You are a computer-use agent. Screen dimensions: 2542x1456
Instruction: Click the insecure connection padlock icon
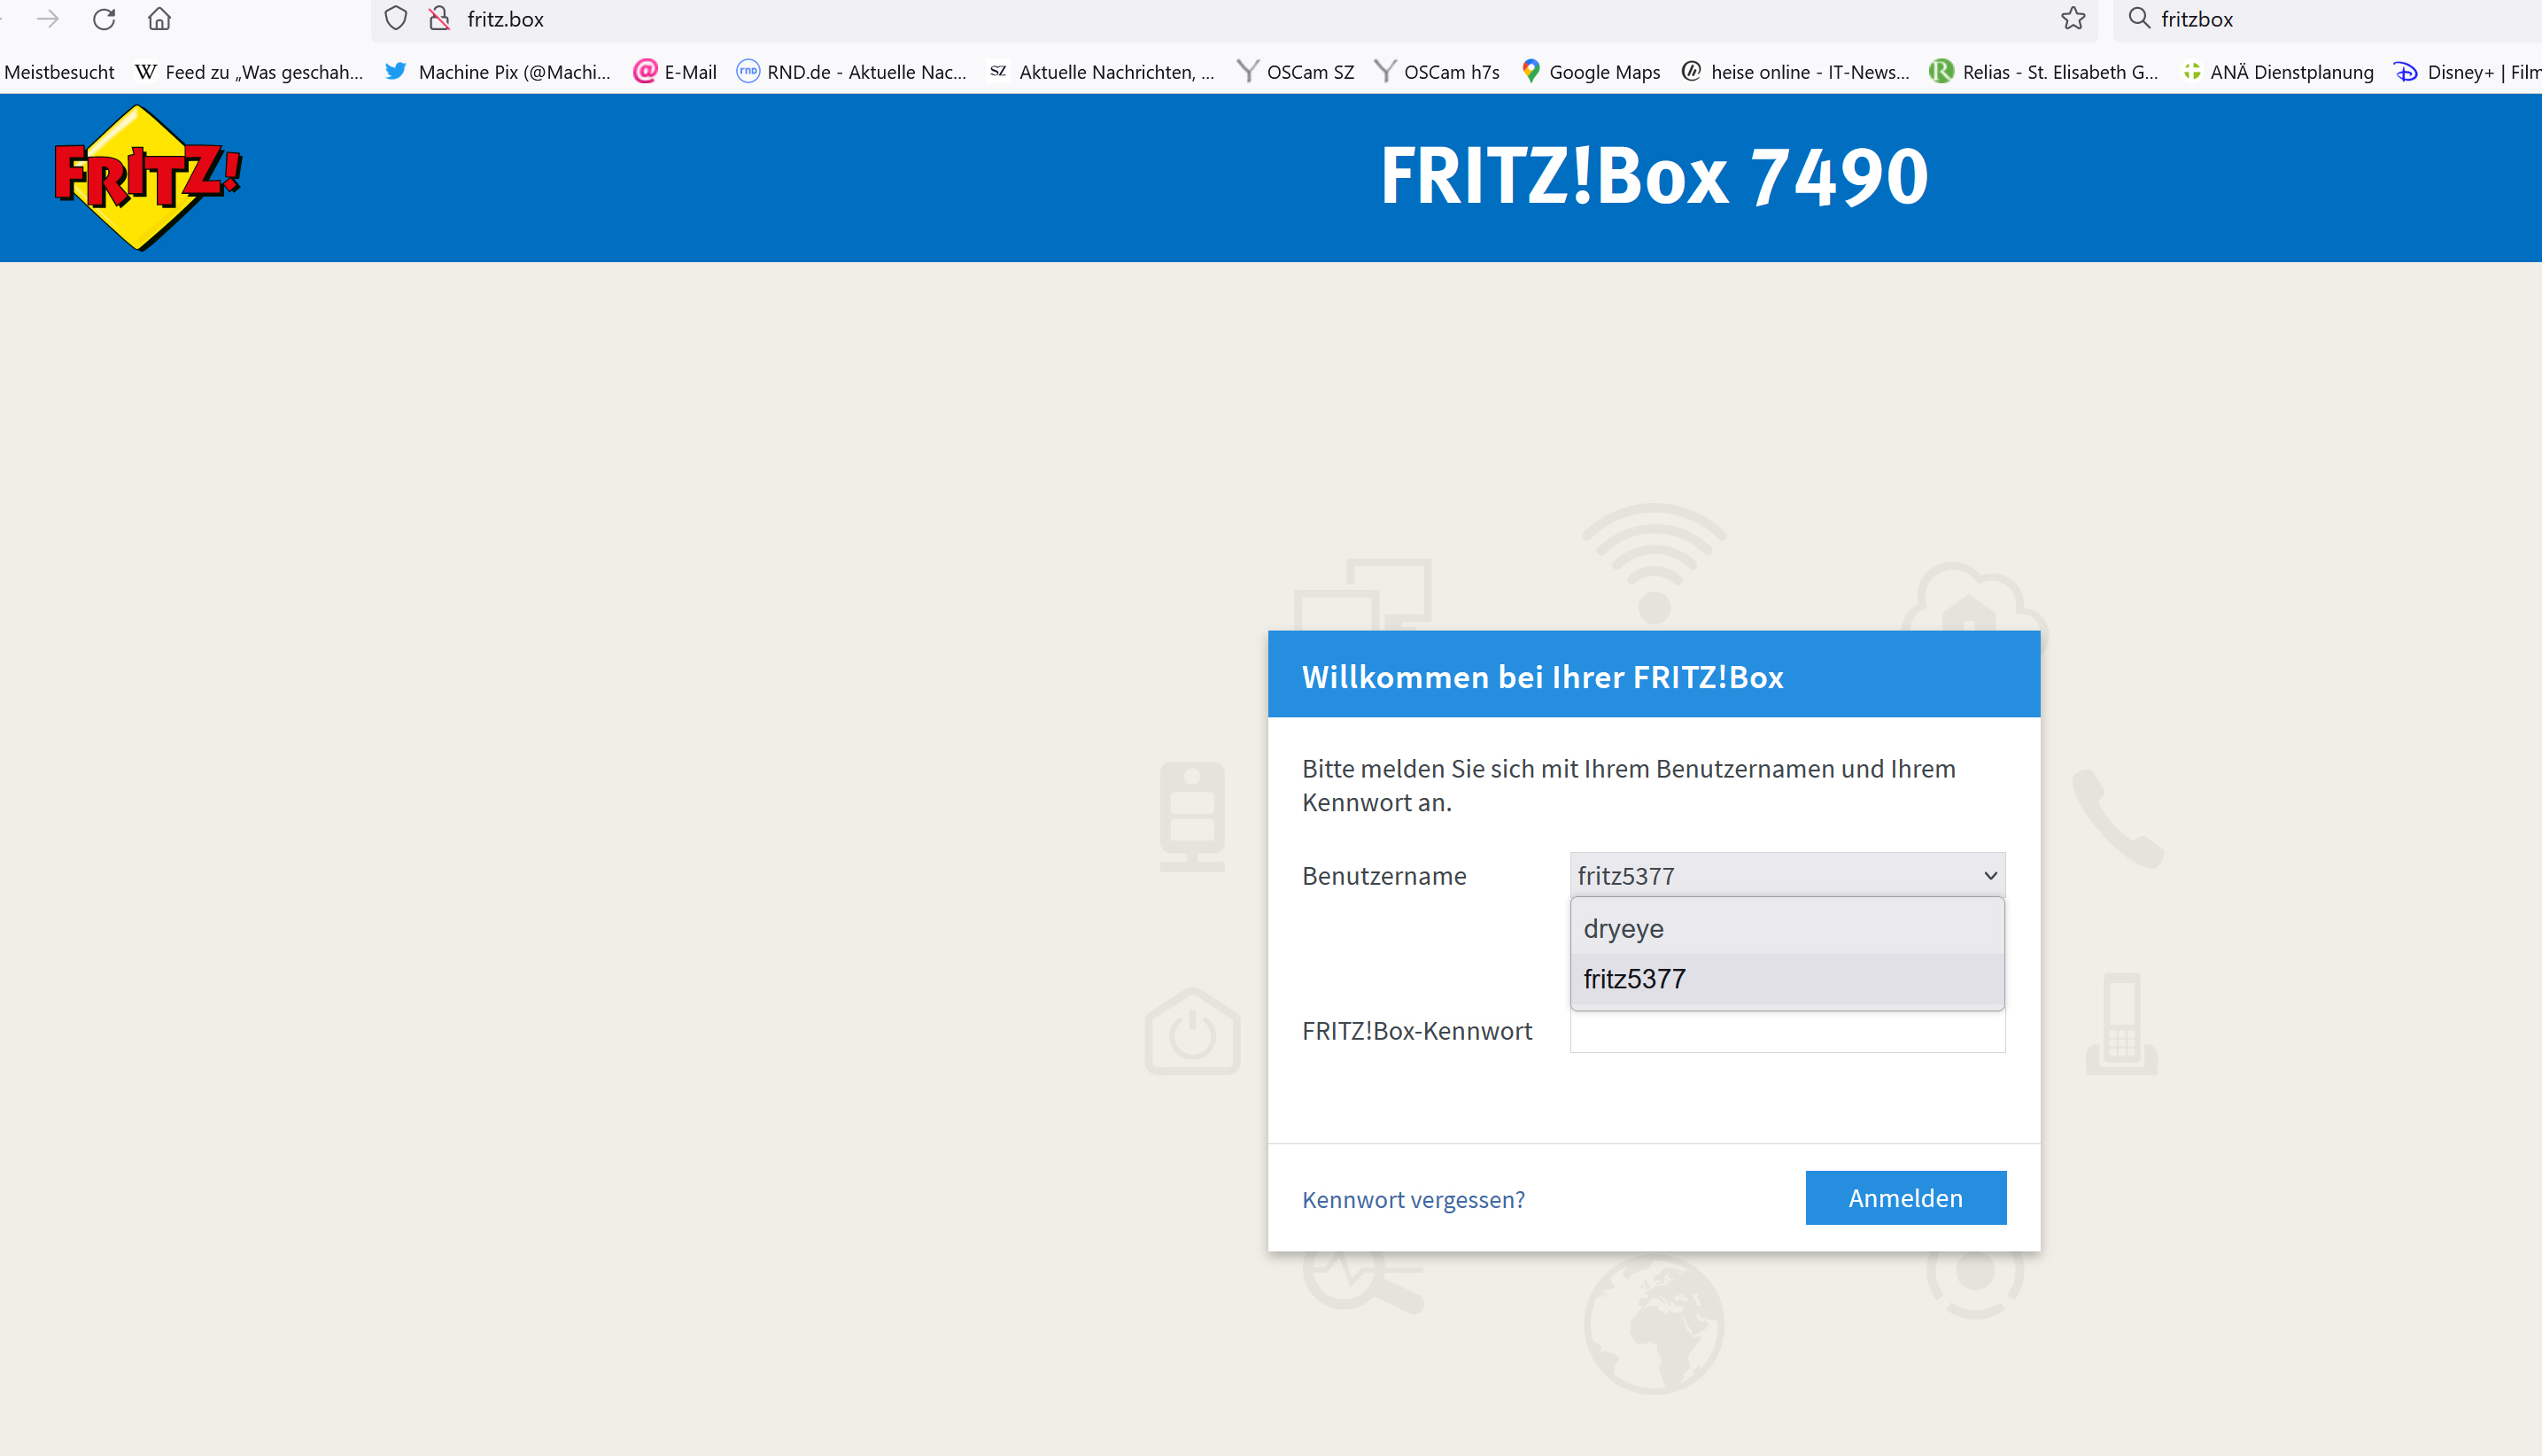[x=439, y=19]
